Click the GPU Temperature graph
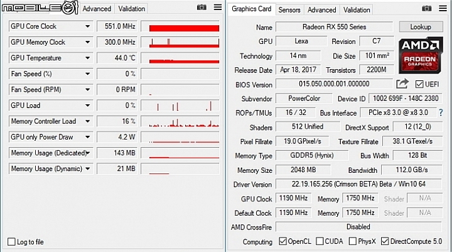 point(180,58)
